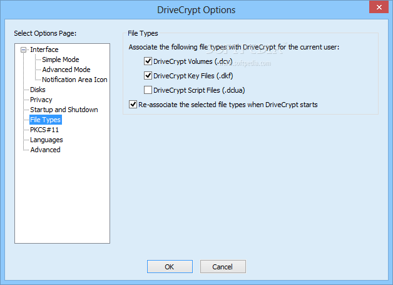Select Notification Area Icon page
The width and height of the screenshot is (393, 285).
click(74, 80)
